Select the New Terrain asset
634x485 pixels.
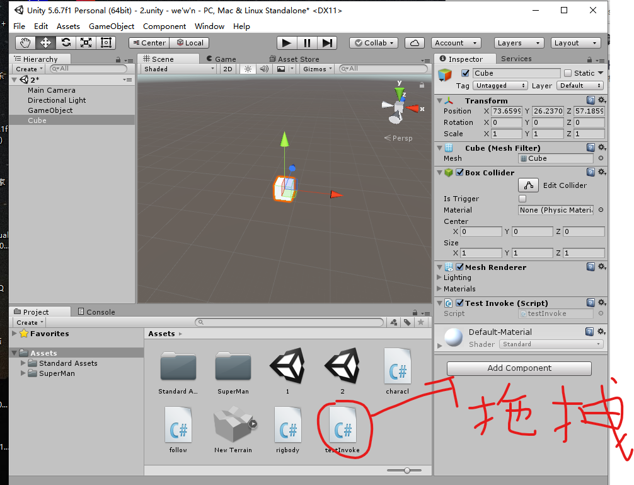233,430
